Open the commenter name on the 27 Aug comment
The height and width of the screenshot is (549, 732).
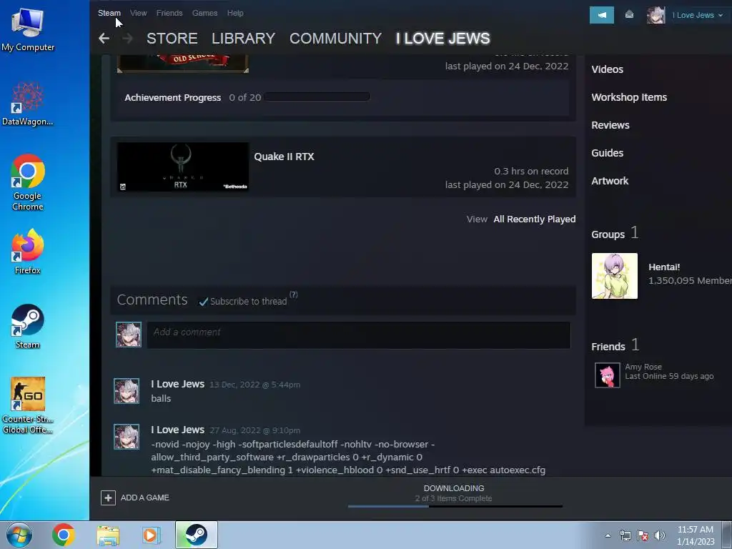[x=177, y=430]
